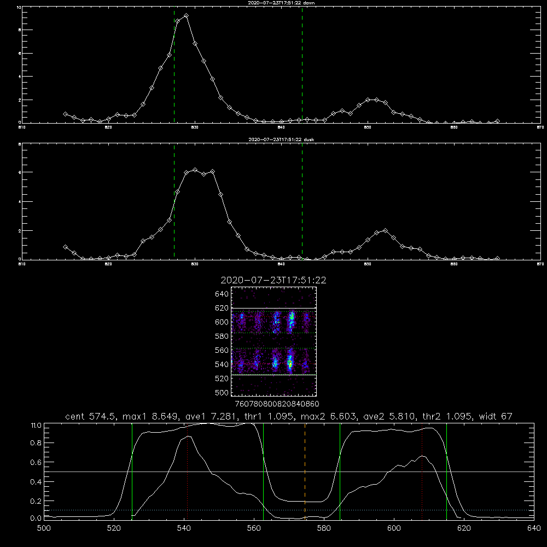Click the 'thr1 1.095' value

[x=269, y=416]
